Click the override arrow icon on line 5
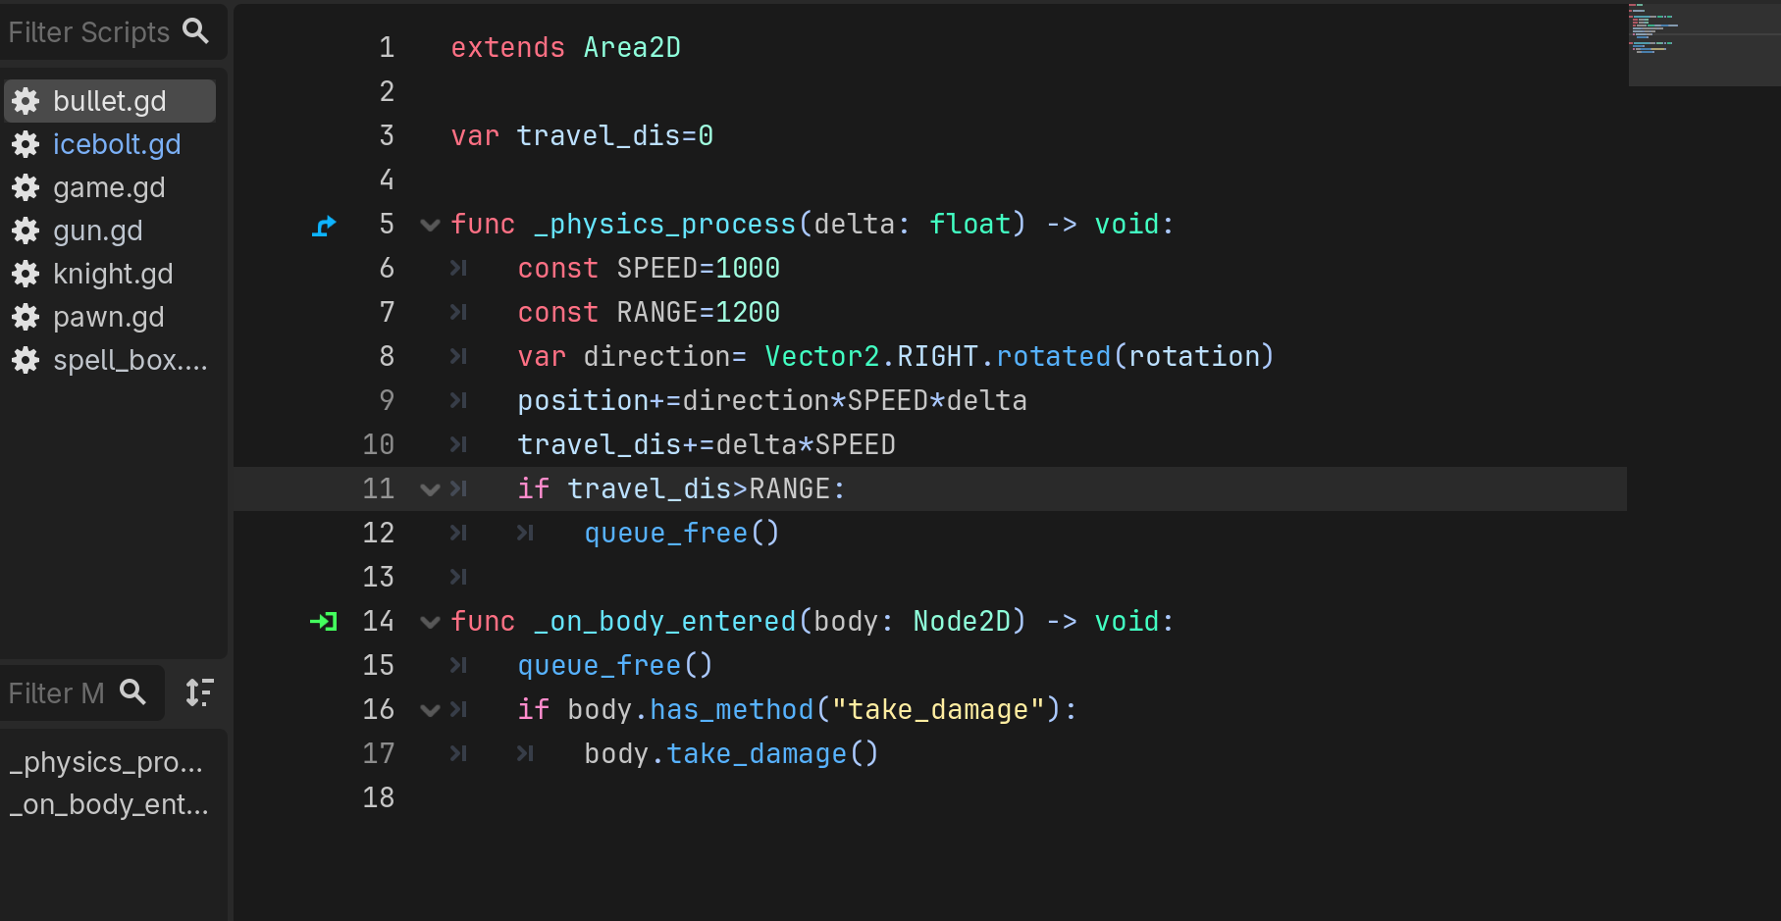 tap(324, 226)
